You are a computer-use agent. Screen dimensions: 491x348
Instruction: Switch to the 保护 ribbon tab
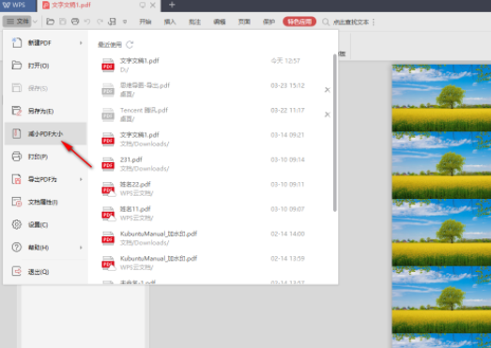click(269, 22)
